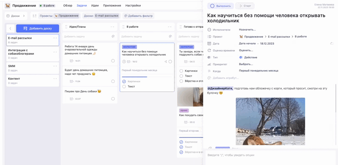Mark the 14 января task as done

(113, 61)
